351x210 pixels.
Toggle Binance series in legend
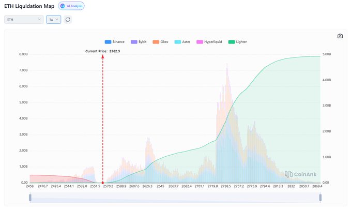click(115, 42)
